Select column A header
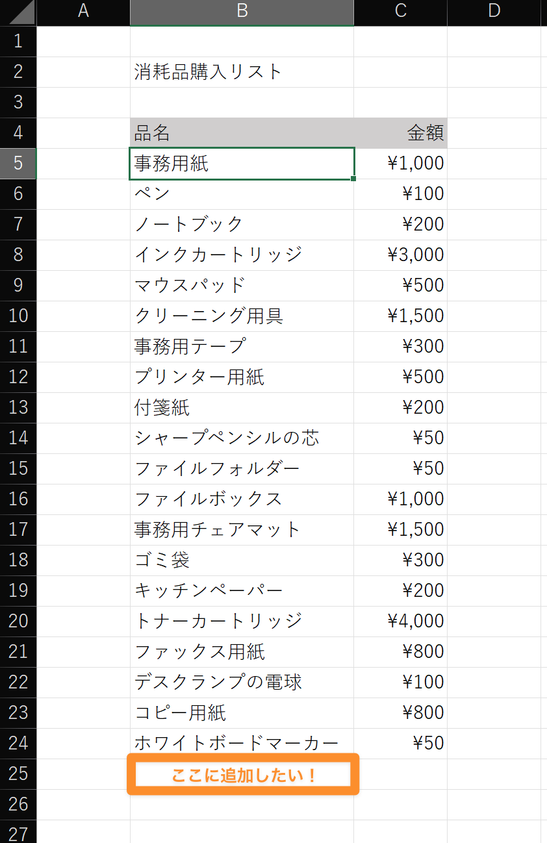Viewport: 547px width, 843px height. [83, 13]
